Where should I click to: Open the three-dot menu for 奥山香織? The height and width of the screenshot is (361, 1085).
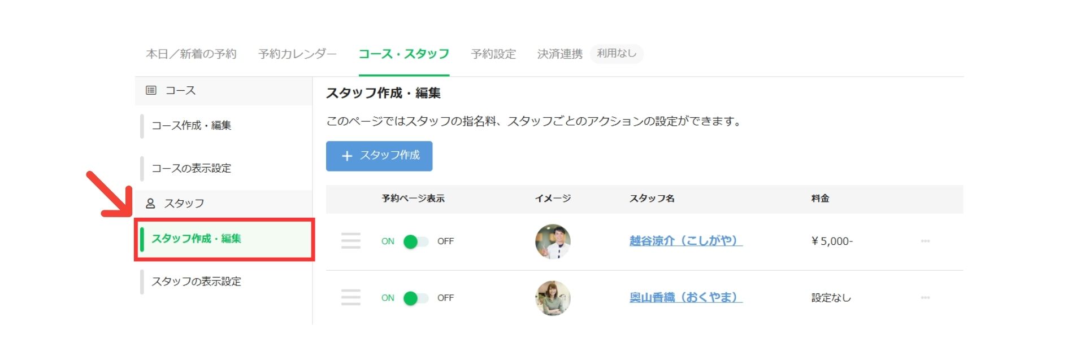(x=925, y=297)
